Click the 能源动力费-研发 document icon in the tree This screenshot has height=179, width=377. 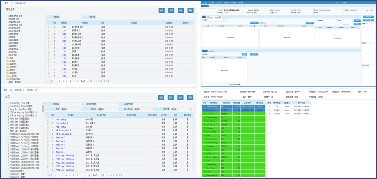tap(8, 16)
